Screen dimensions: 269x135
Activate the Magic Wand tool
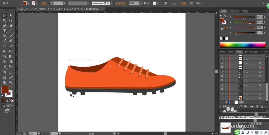click(x=4, y=21)
